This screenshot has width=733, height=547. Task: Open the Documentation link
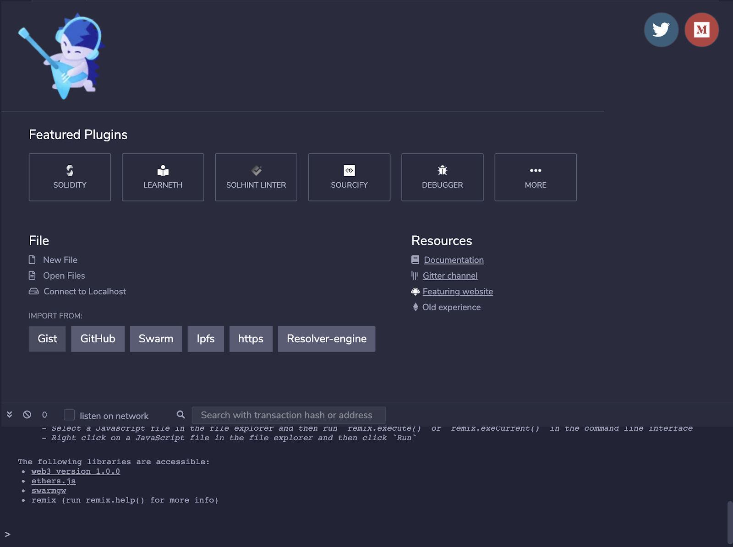tap(454, 260)
